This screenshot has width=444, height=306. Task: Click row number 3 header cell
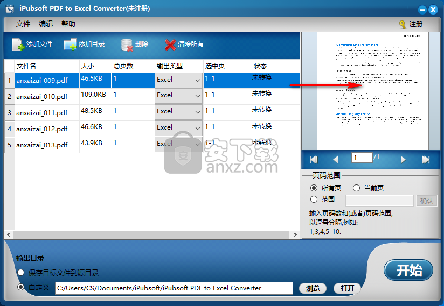10,112
